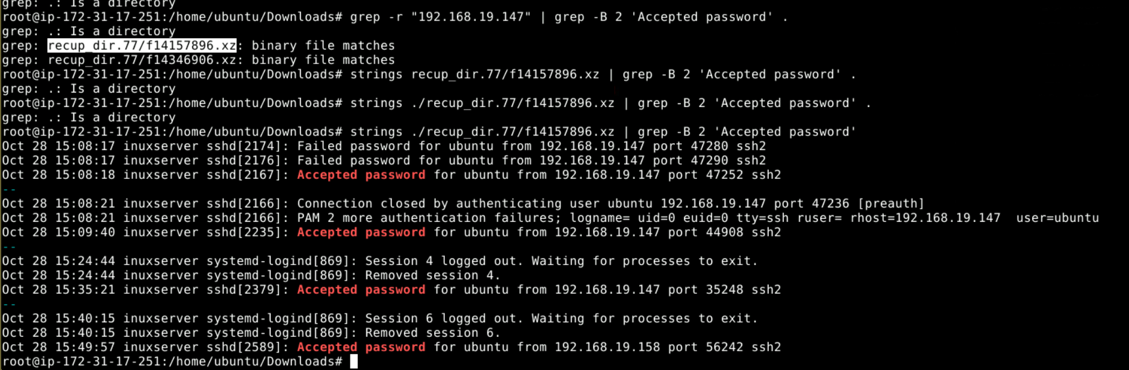Place cursor at the bottom shell prompt

pos(354,362)
